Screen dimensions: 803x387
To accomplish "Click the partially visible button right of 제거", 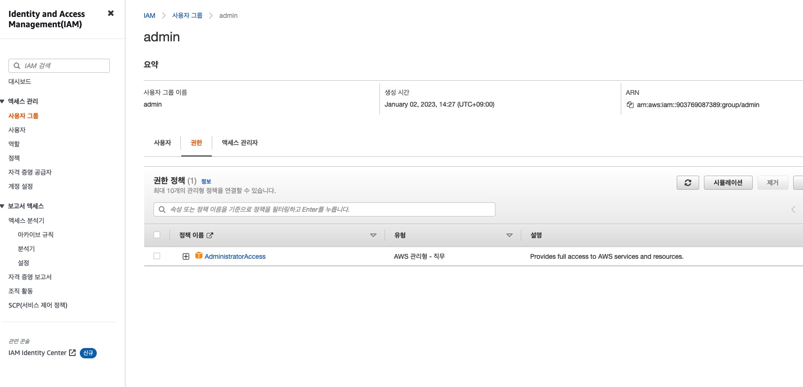I will tap(798, 183).
